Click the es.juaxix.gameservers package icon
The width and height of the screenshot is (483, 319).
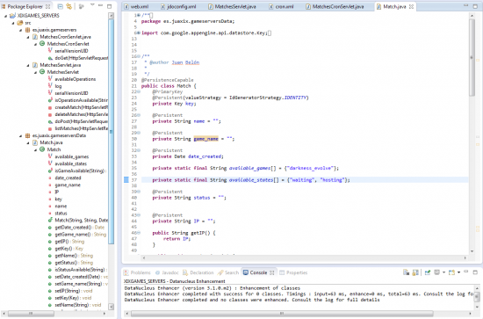[x=27, y=30]
